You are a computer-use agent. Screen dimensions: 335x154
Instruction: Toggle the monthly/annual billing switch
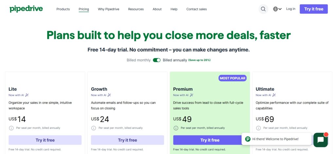point(157,60)
